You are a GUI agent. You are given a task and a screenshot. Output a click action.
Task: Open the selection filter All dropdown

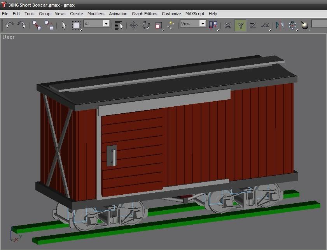[96, 24]
